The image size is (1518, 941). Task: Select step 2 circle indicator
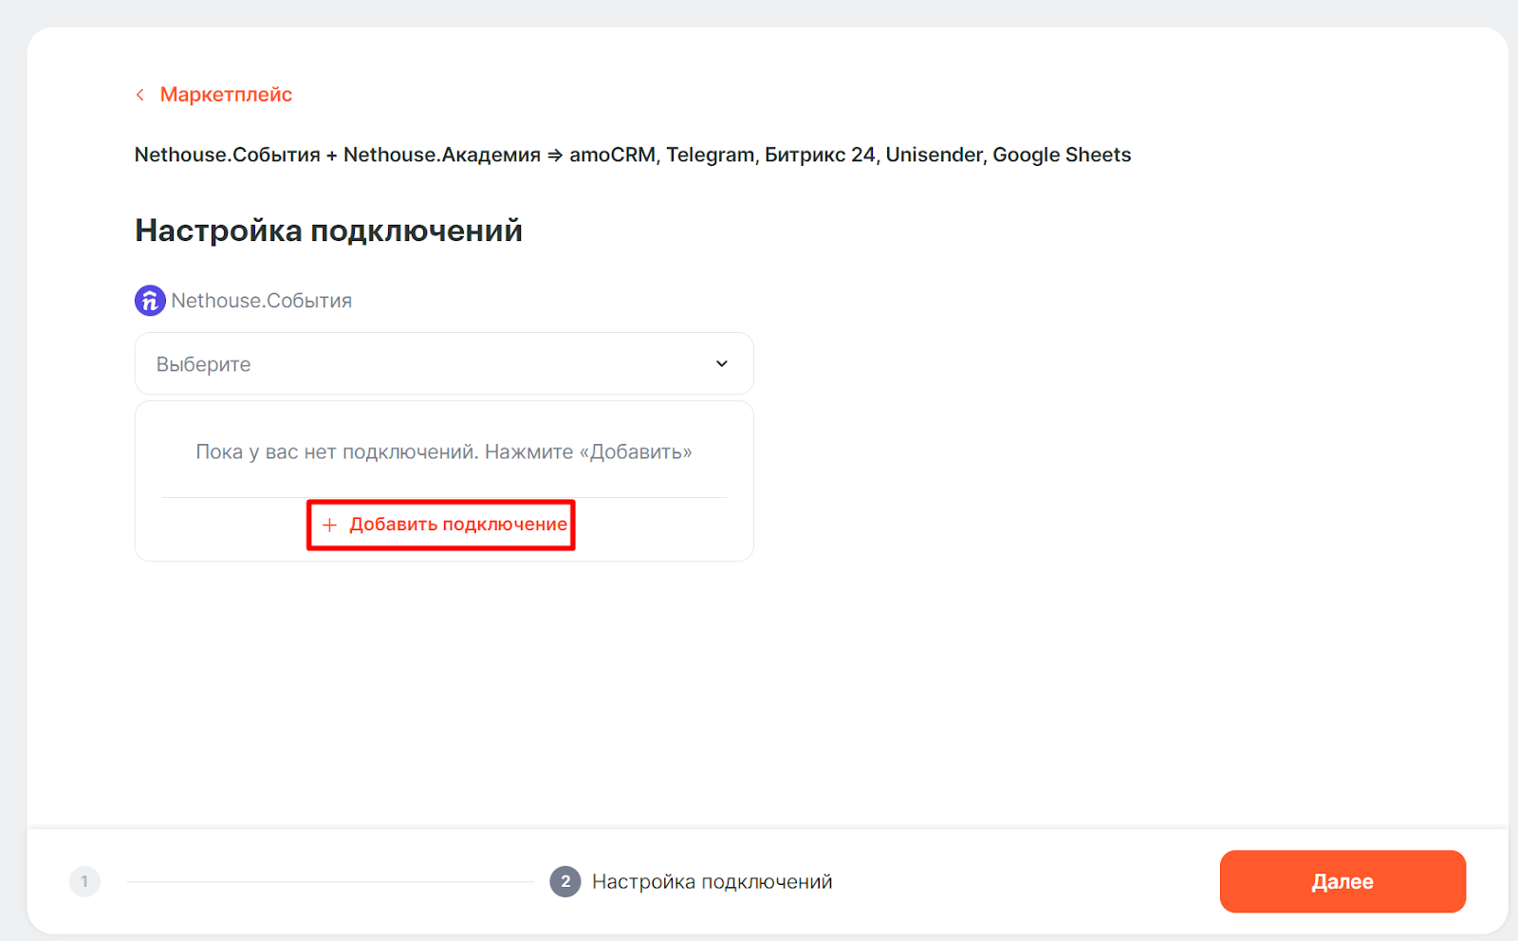(x=565, y=881)
